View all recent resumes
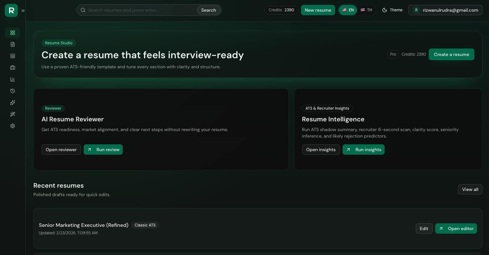The width and height of the screenshot is (489, 255). pyautogui.click(x=470, y=189)
